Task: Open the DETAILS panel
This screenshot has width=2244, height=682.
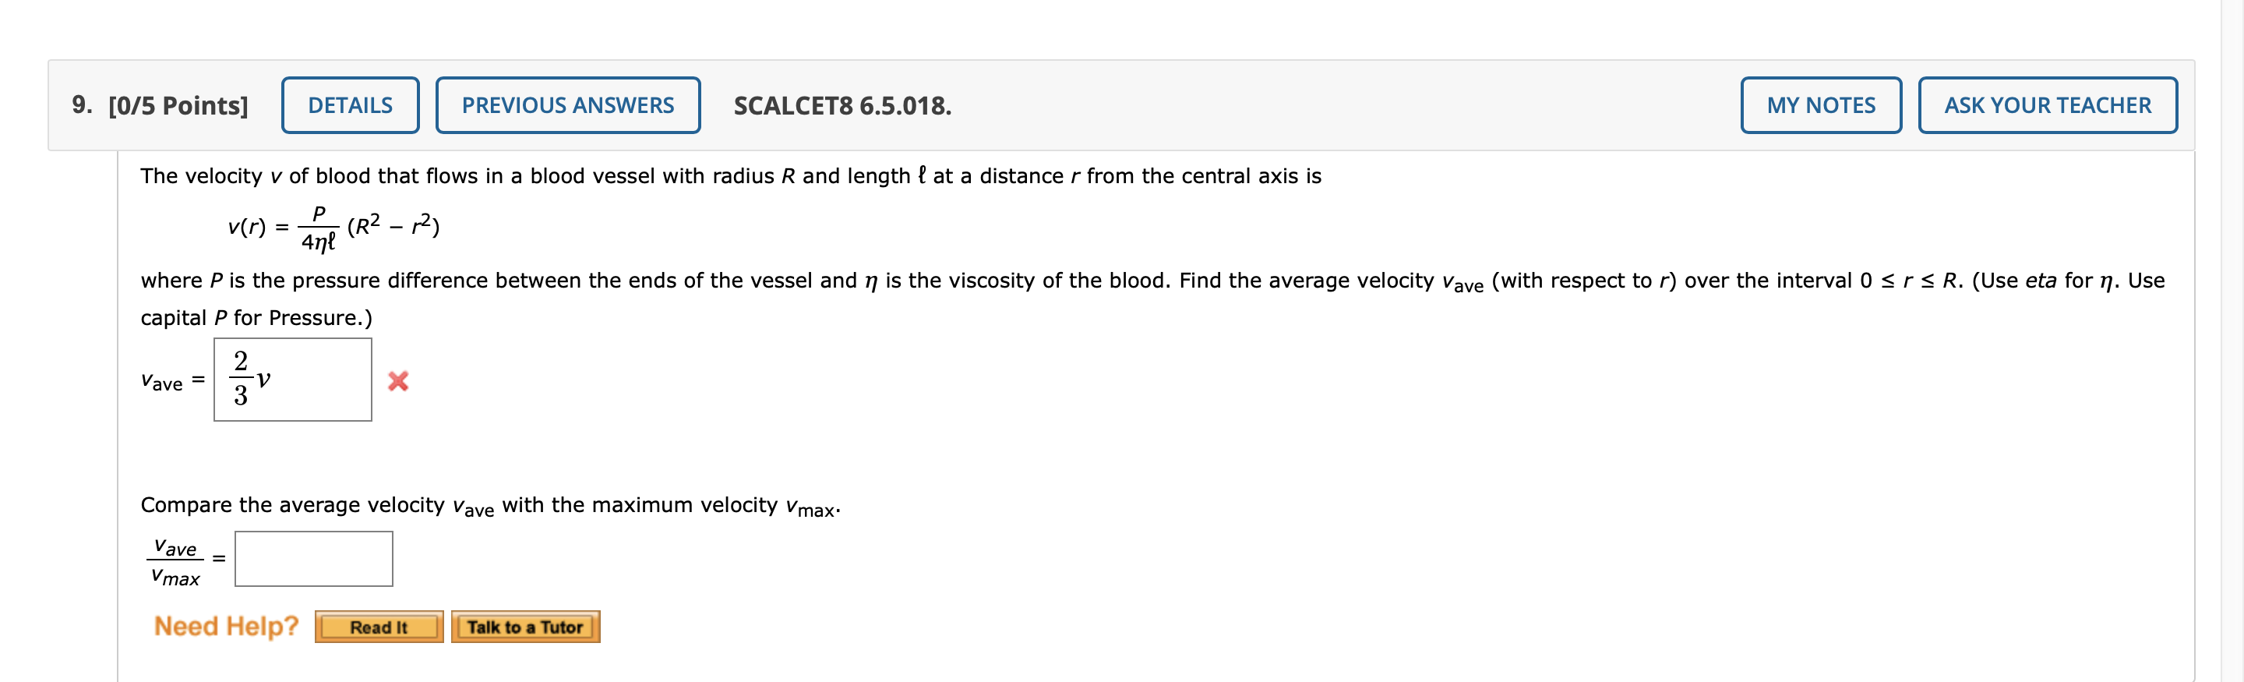Action: coord(351,104)
